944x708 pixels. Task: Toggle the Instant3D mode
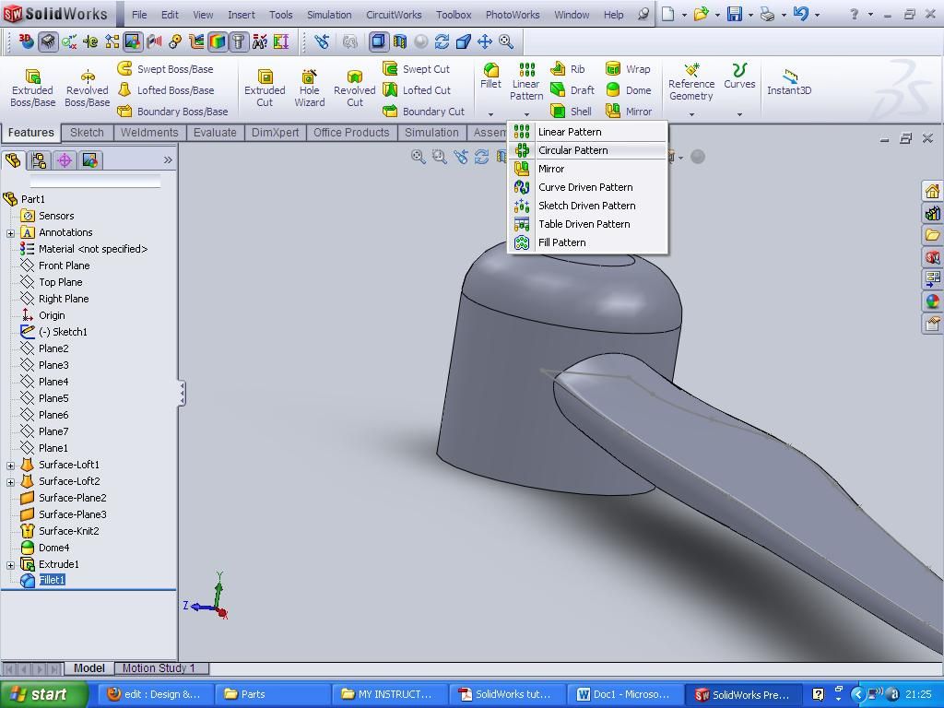point(788,82)
